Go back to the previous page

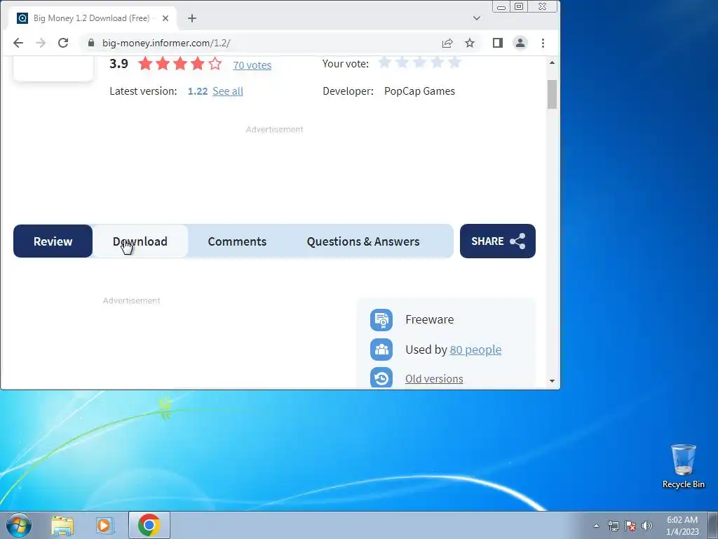point(18,43)
